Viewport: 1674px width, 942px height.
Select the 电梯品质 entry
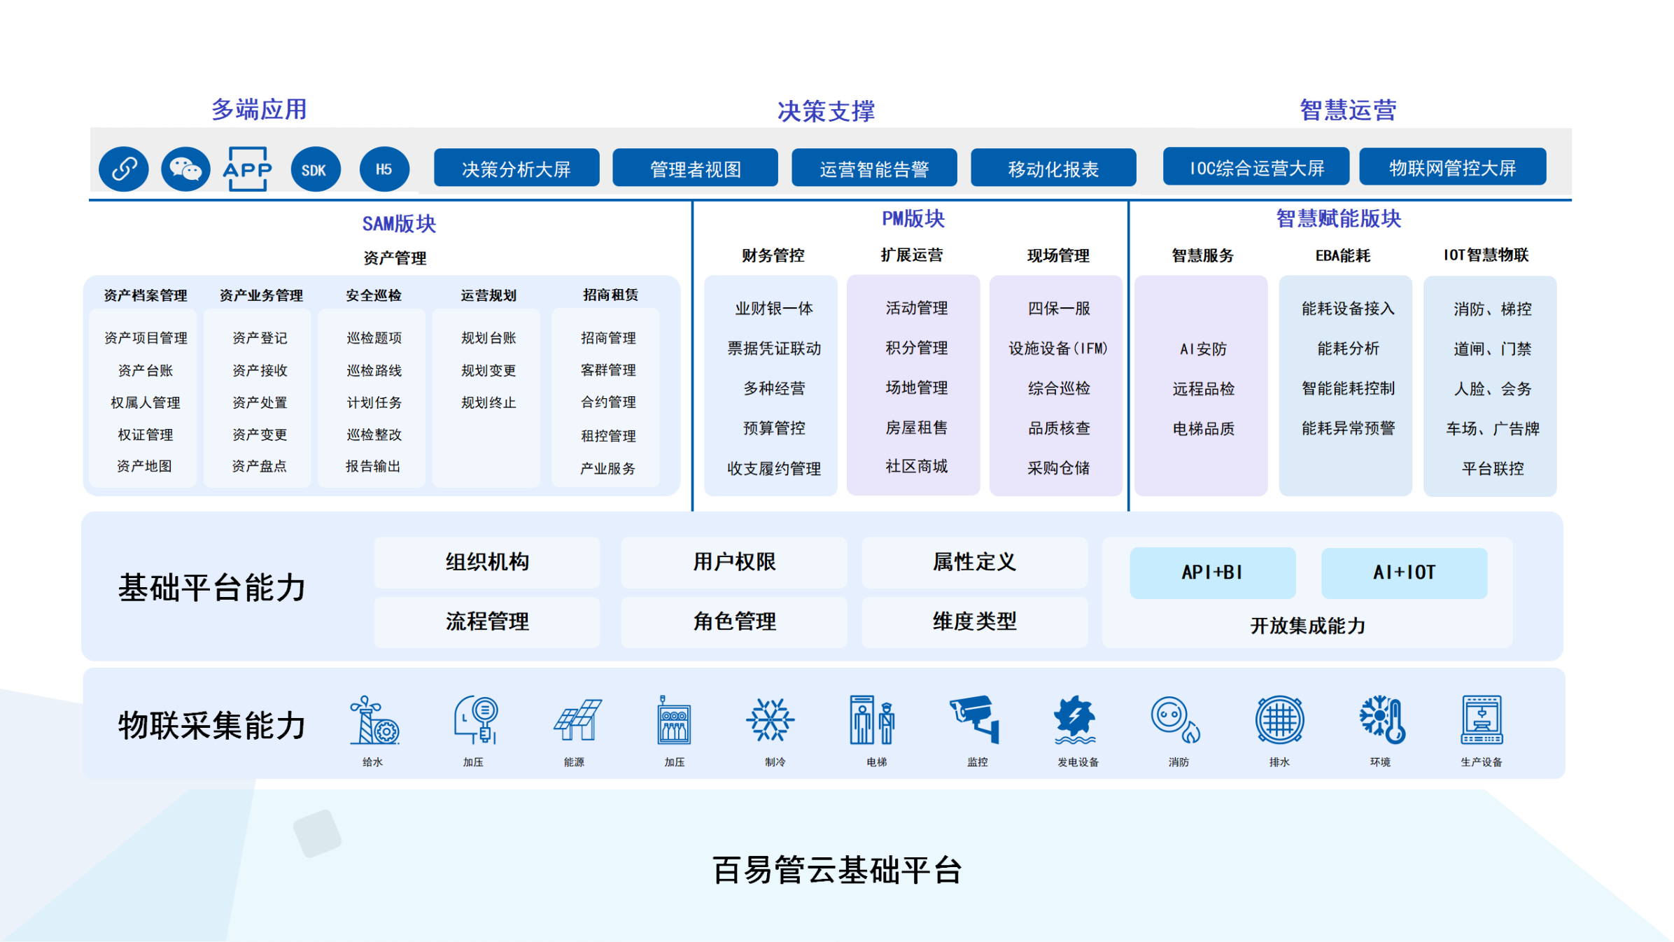[x=1204, y=429]
